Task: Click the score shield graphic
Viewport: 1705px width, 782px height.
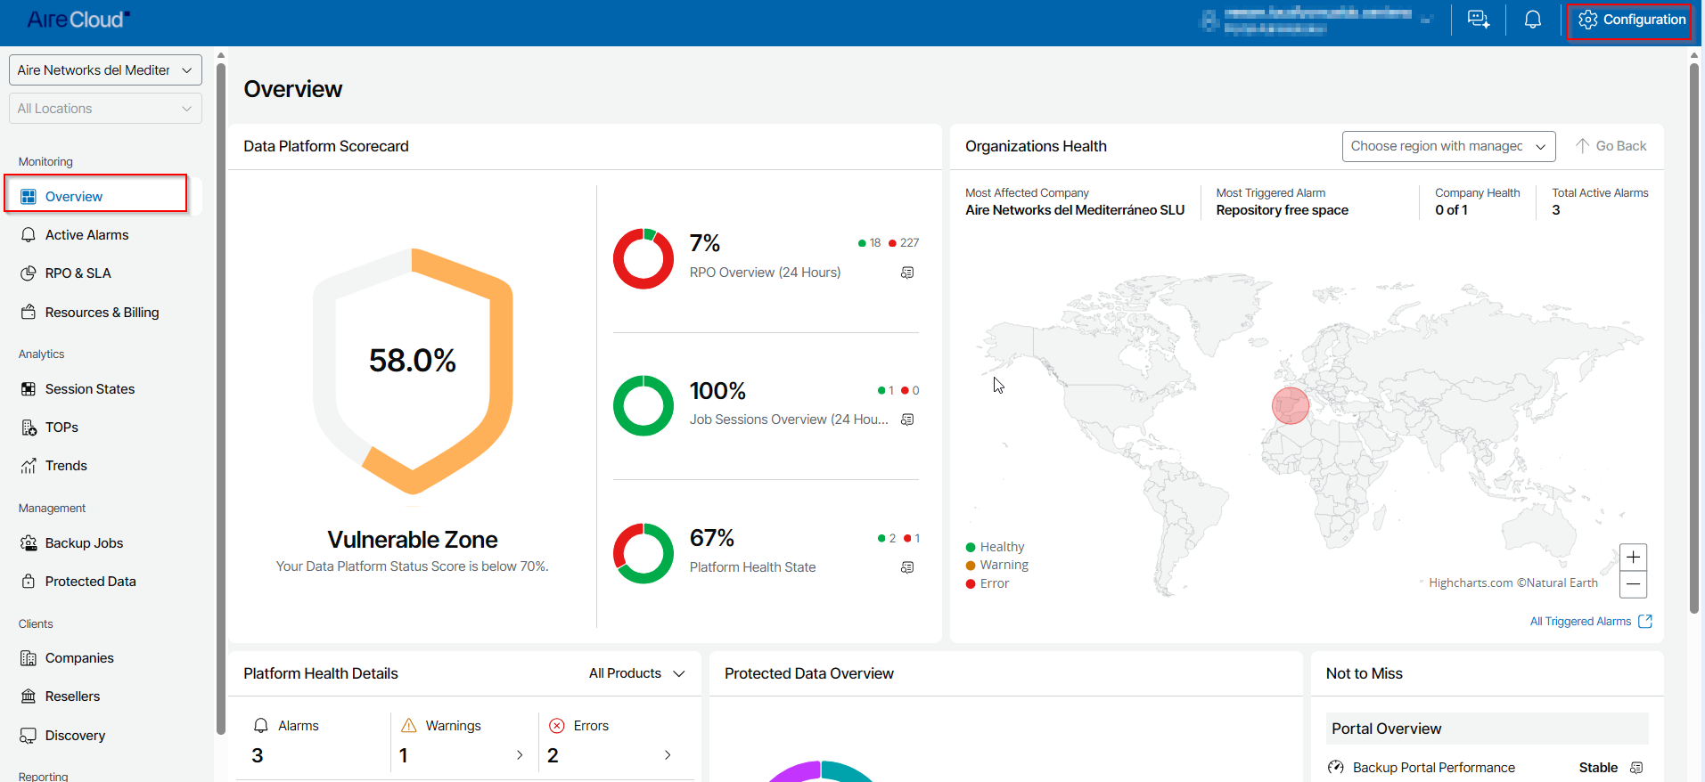Action: click(413, 371)
